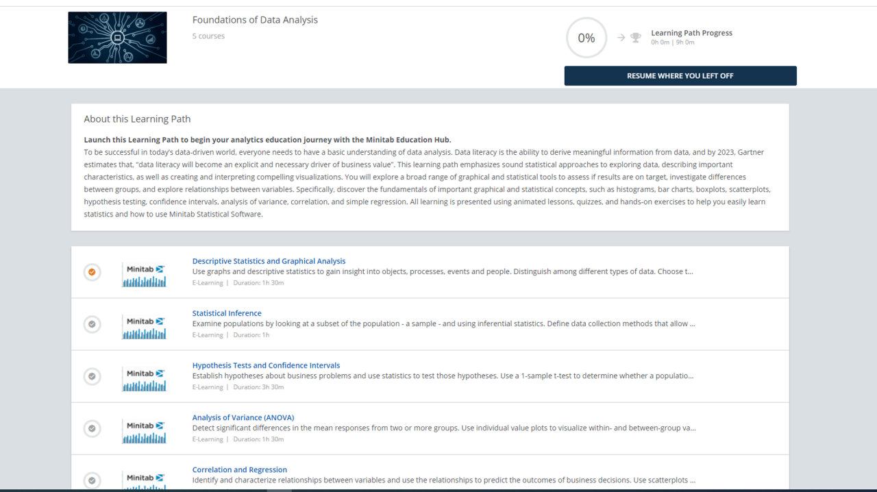This screenshot has width=877, height=492.
Task: Click the trophy icon beside Learning Path Progress
Action: 635,37
